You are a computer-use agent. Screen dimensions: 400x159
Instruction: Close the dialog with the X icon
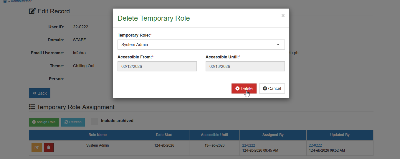point(283,16)
